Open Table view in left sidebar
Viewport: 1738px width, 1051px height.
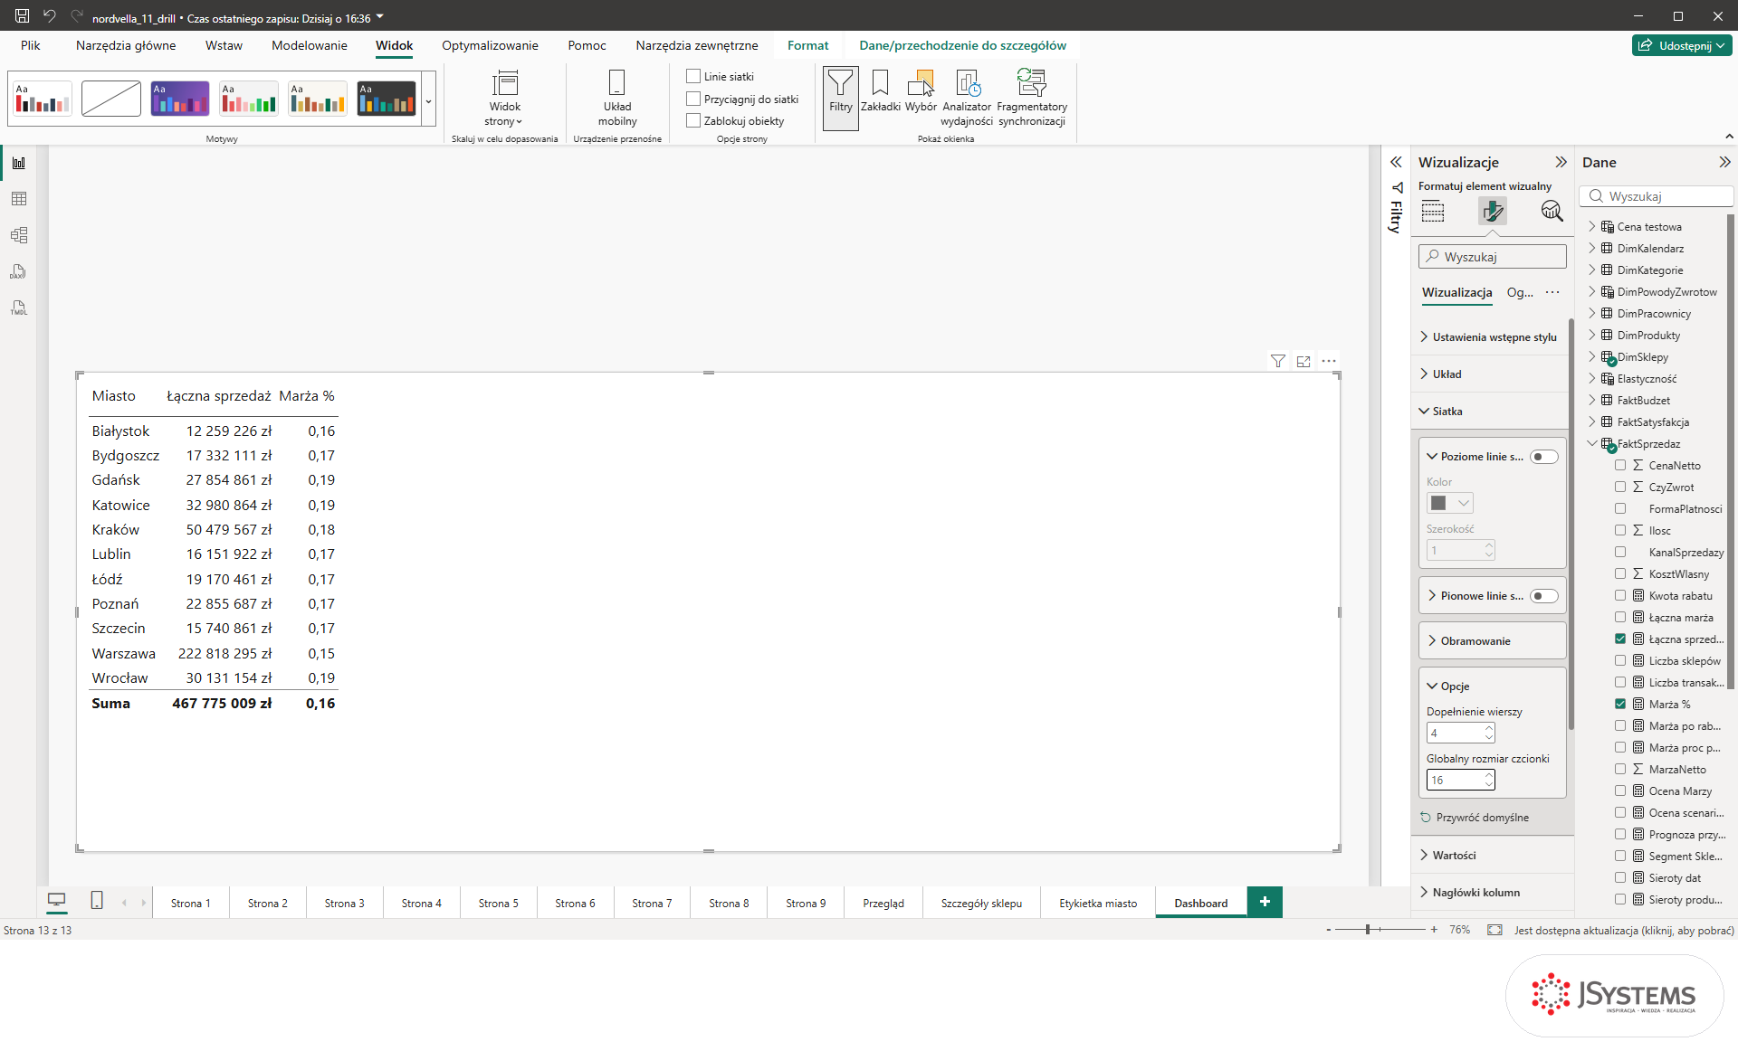19,199
